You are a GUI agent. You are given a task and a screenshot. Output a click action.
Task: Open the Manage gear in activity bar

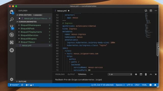pyautogui.click(x=12, y=79)
